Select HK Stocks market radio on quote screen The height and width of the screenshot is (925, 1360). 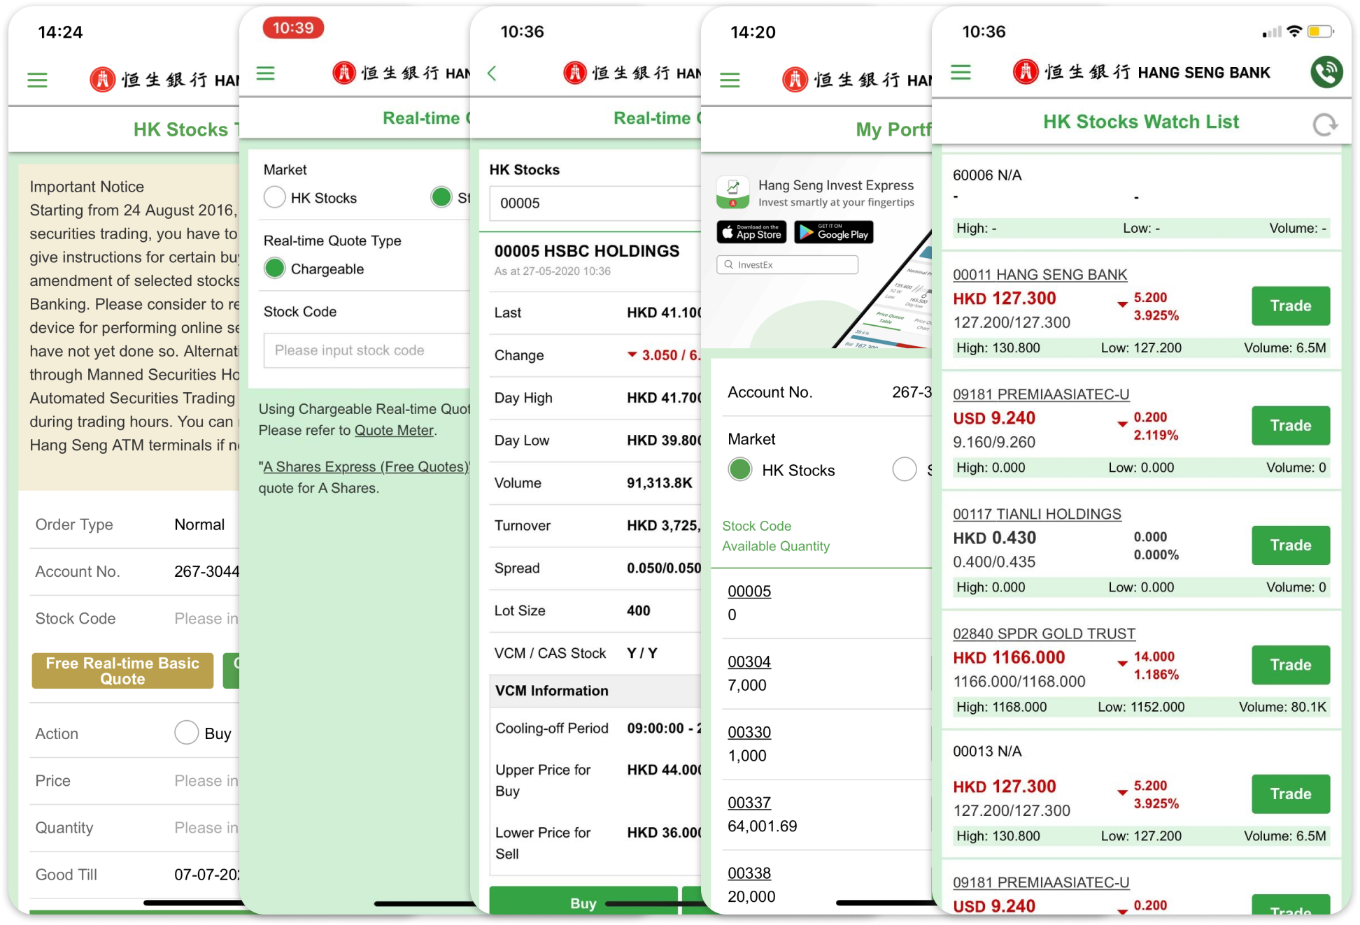tap(275, 198)
